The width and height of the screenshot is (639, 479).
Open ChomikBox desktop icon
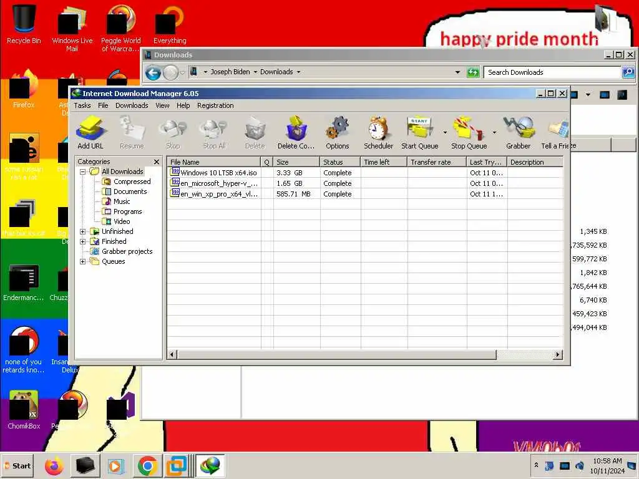[24, 409]
